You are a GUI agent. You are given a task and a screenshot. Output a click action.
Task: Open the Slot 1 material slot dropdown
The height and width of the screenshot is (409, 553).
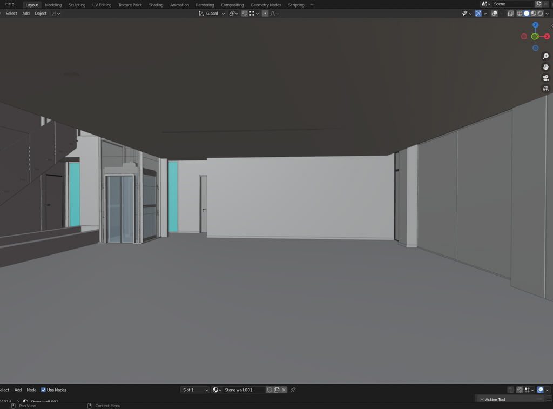(194, 390)
